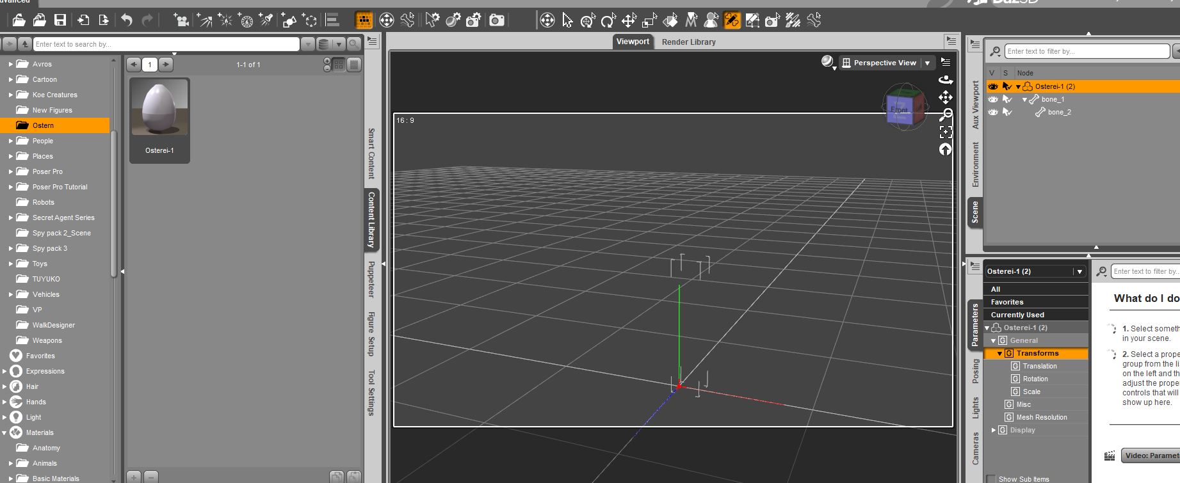Toggle visibility eye for bone_1
This screenshot has height=483, width=1180.
tap(993, 99)
